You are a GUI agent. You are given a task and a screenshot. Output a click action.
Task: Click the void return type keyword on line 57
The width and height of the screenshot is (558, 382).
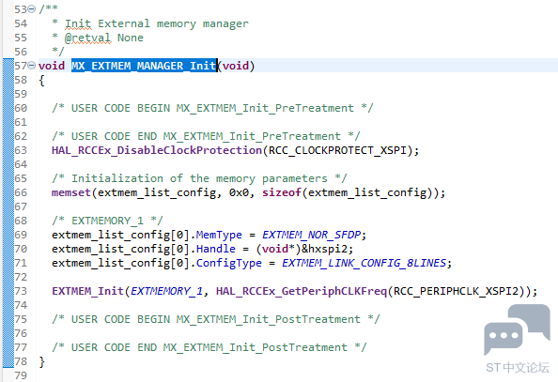[x=52, y=66]
